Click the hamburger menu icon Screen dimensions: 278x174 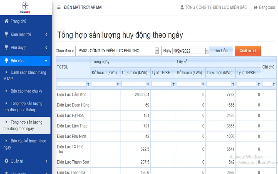[59, 7]
